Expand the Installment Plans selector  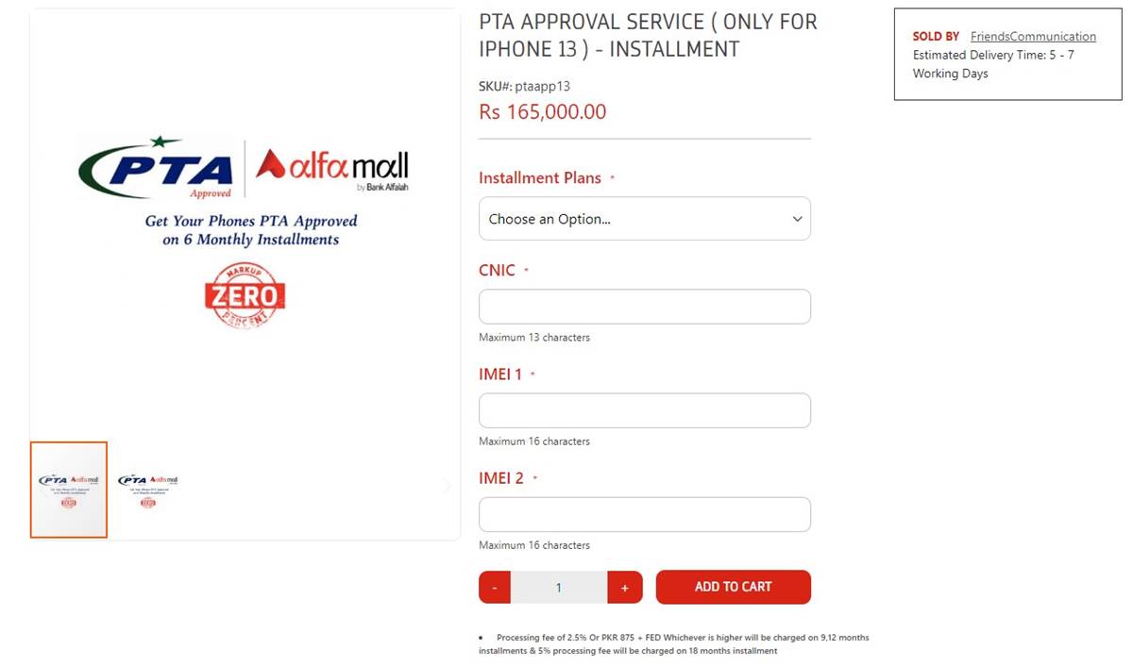[645, 218]
